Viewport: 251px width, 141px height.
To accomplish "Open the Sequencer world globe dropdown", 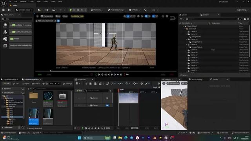I will click(x=78, y=83).
